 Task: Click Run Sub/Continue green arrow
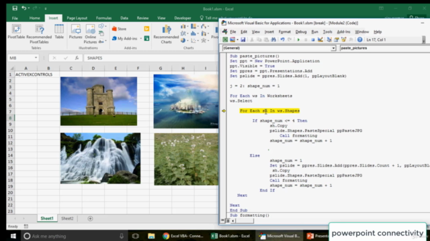[x=298, y=39]
